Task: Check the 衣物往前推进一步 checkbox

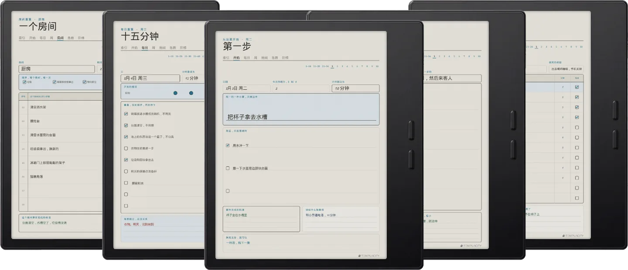Action: [126, 148]
